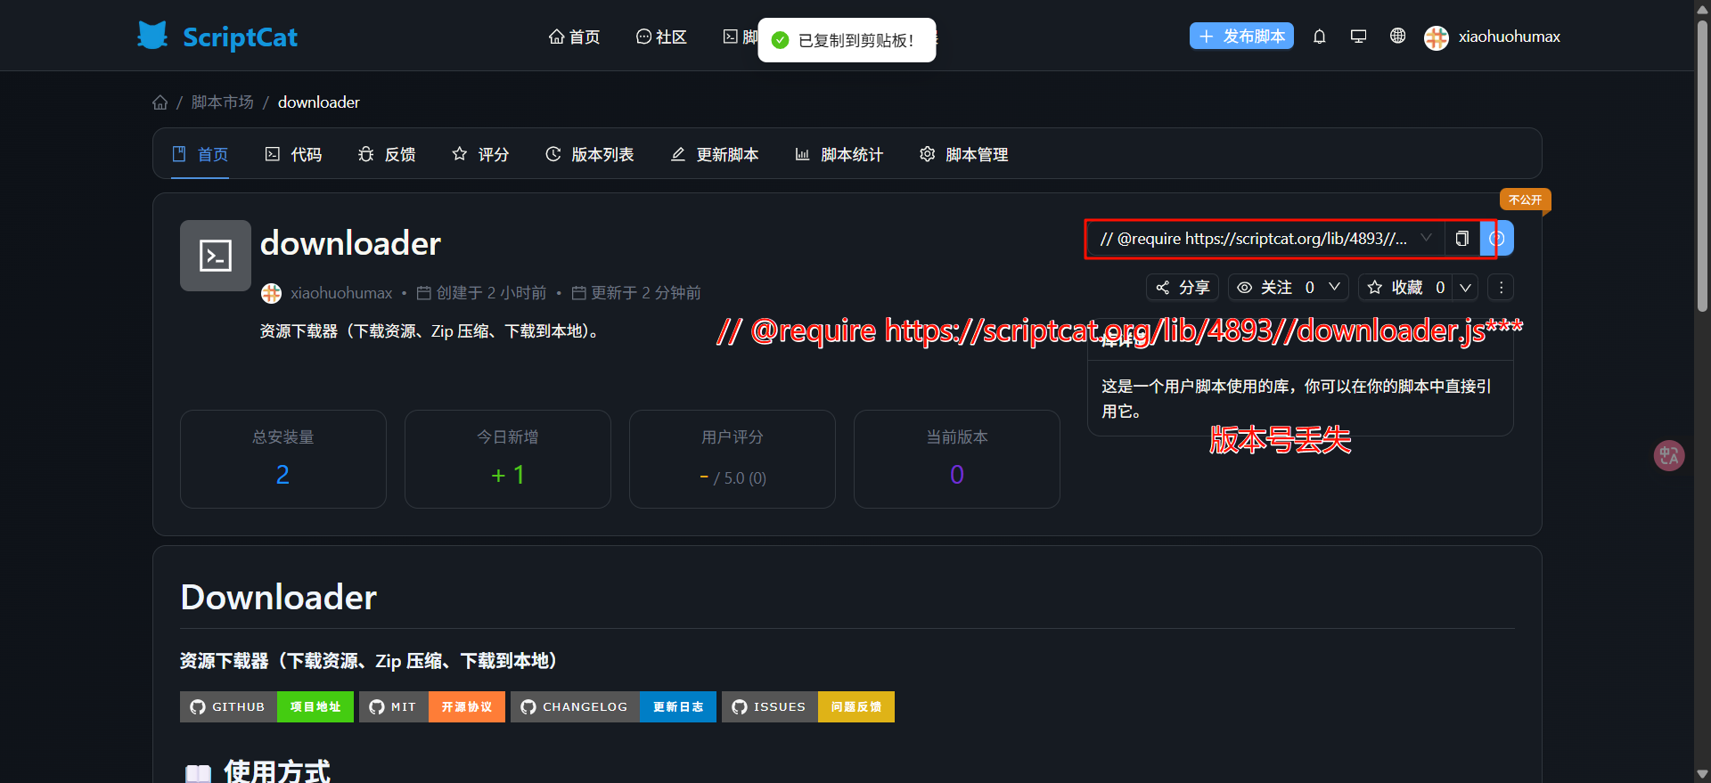Click the monitor theme icon
This screenshot has width=1711, height=783.
[x=1358, y=37]
